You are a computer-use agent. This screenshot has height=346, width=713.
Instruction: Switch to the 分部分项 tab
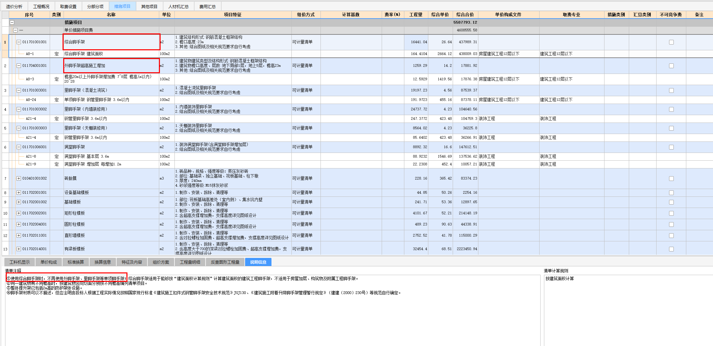coord(95,6)
